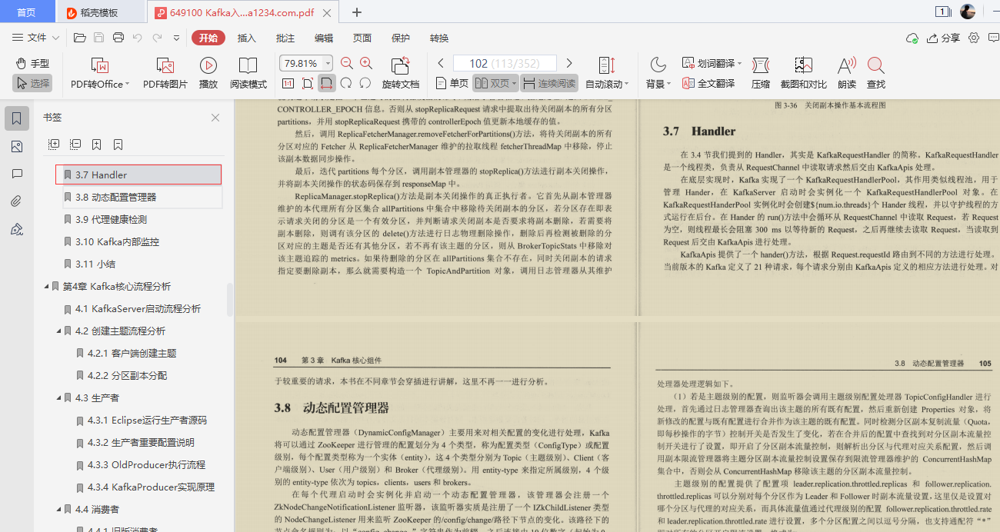1000x532 pixels.
Task: Open 截图和对比 screenshot tool
Action: [803, 73]
